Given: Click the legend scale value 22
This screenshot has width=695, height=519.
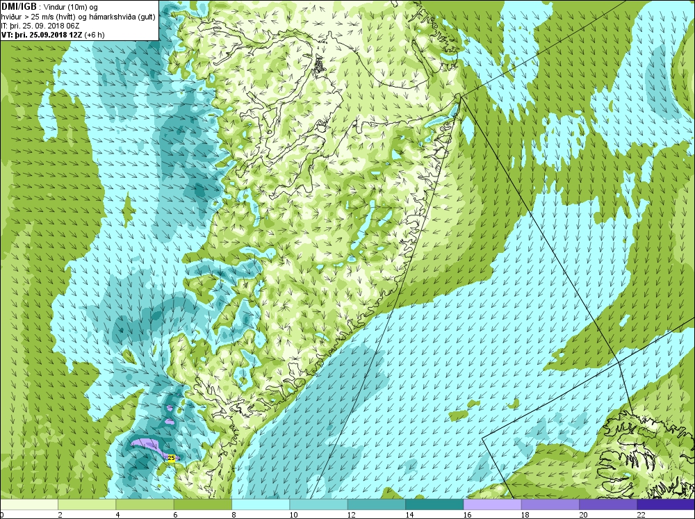Looking at the screenshot, I should (641, 515).
